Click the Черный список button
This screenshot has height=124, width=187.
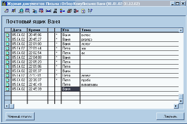click(20, 116)
